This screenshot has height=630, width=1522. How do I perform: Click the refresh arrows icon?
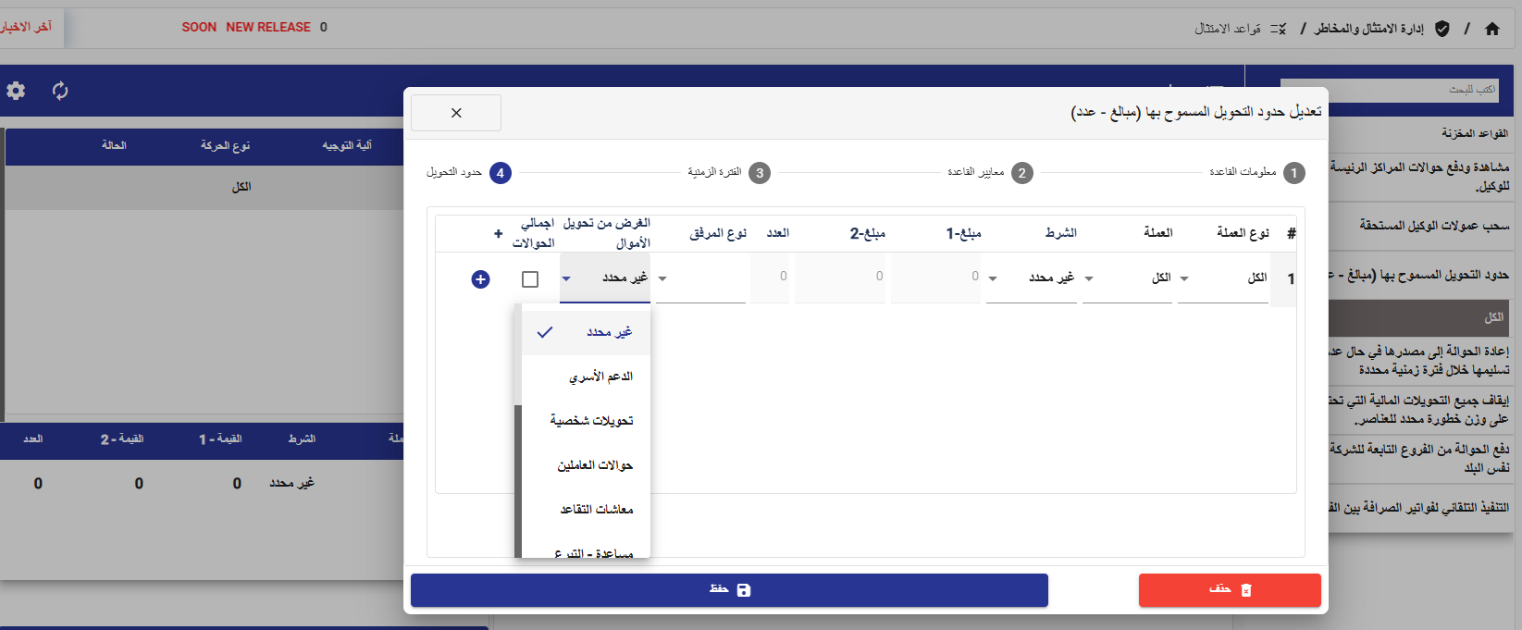60,91
